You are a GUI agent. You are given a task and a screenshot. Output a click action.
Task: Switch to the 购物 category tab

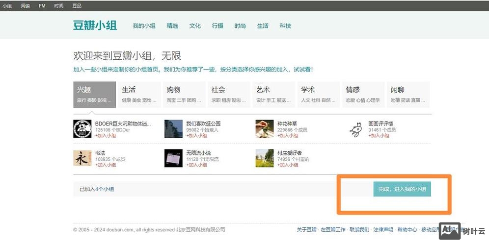coord(184,95)
